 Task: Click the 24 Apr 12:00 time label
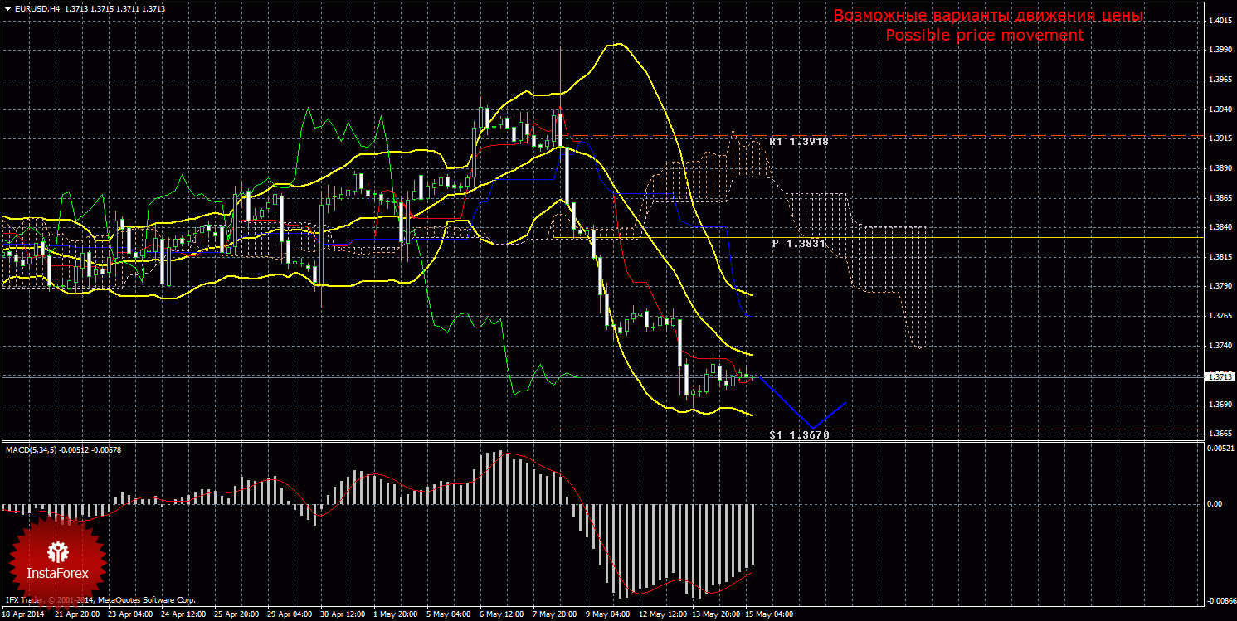pos(185,614)
